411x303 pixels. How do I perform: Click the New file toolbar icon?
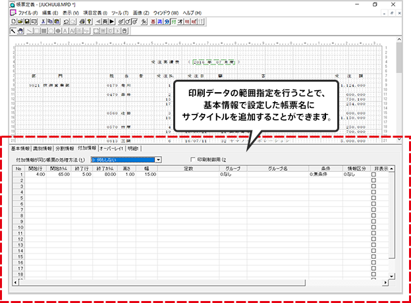tap(14, 22)
